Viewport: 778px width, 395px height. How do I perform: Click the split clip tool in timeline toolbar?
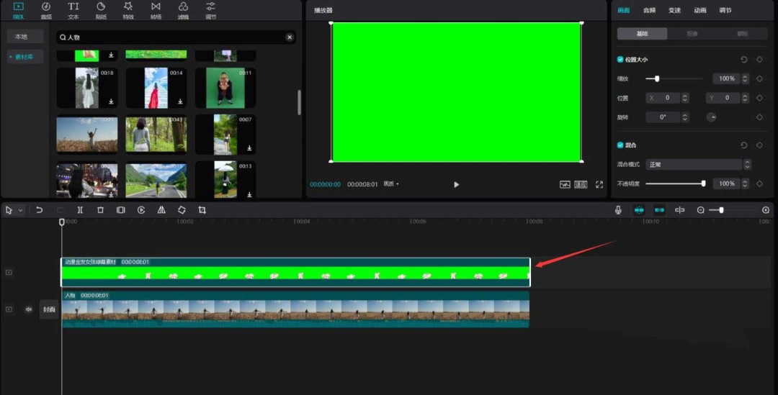pos(80,210)
